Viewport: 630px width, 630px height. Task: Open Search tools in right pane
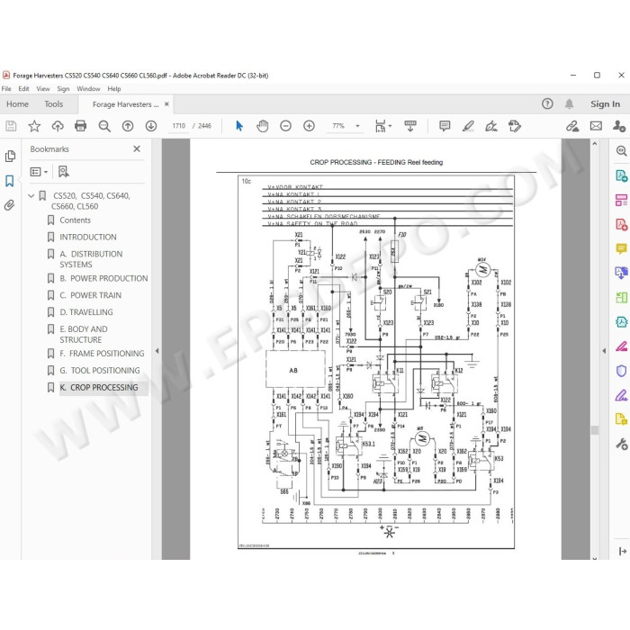[621, 151]
